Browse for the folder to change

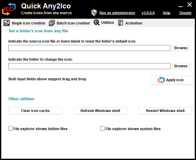tap(181, 66)
